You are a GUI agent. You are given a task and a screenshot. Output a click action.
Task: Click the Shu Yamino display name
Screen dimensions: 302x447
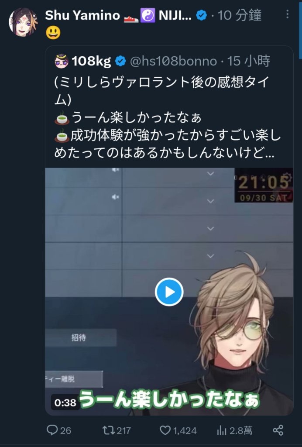click(x=82, y=15)
